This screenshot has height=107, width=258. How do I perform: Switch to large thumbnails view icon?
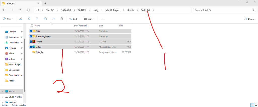(x=255, y=105)
